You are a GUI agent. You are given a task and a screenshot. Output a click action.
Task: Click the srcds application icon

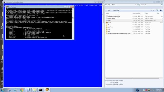tap(107, 23)
